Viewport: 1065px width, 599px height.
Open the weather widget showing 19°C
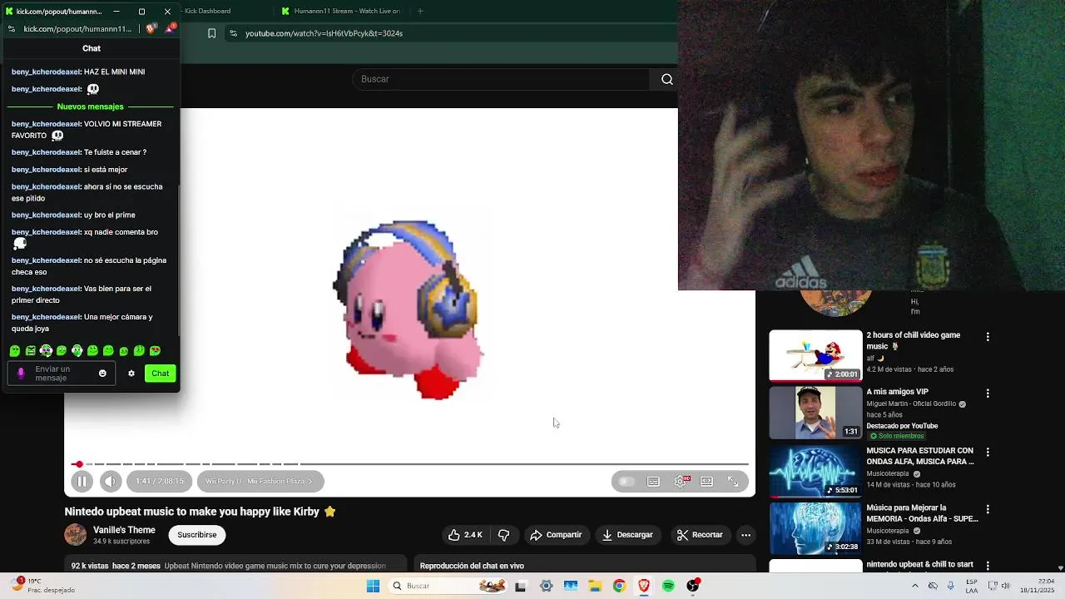tap(42, 586)
